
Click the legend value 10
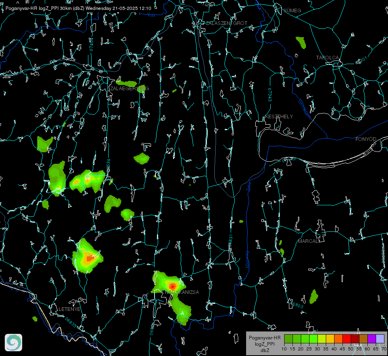[284, 349]
